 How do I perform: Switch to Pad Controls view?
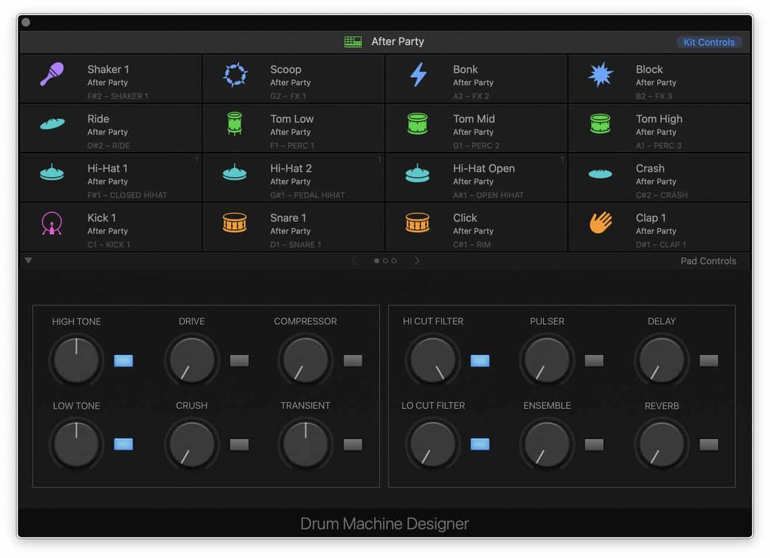(708, 261)
